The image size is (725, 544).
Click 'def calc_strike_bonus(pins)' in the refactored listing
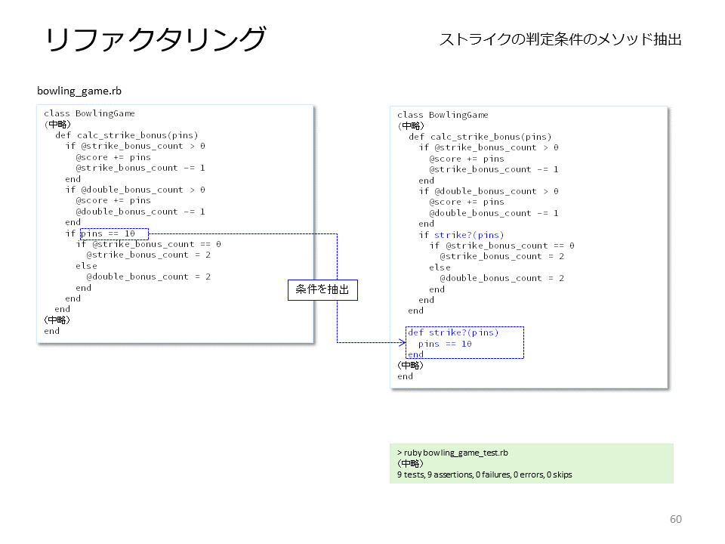click(x=480, y=137)
